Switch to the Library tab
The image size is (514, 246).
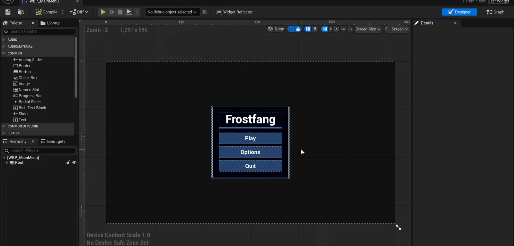(x=50, y=23)
